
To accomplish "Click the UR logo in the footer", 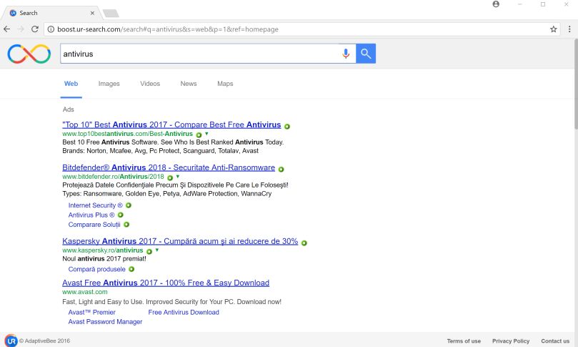I will coord(11,341).
